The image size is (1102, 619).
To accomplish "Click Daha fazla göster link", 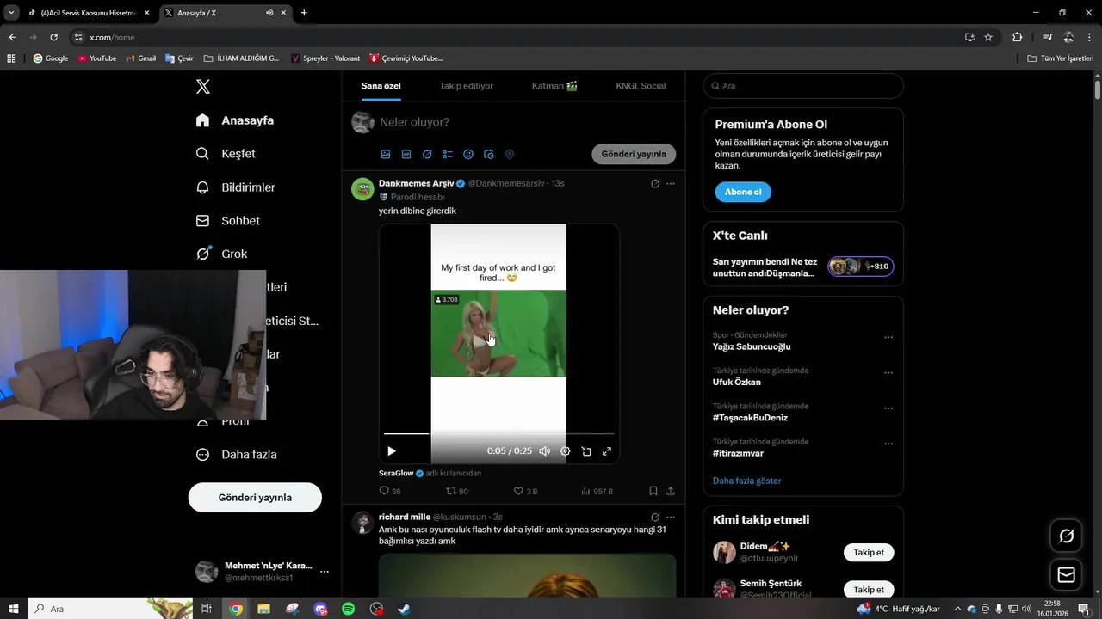I will pyautogui.click(x=747, y=481).
